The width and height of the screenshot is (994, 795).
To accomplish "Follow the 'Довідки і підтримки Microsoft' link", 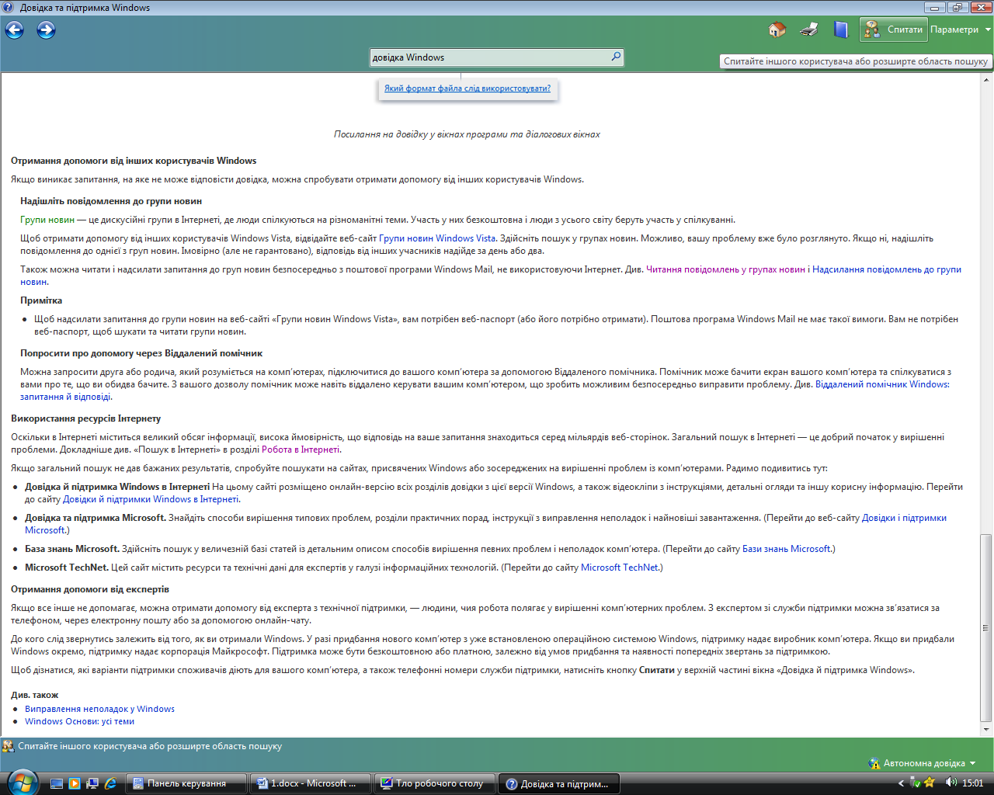I will tap(904, 518).
